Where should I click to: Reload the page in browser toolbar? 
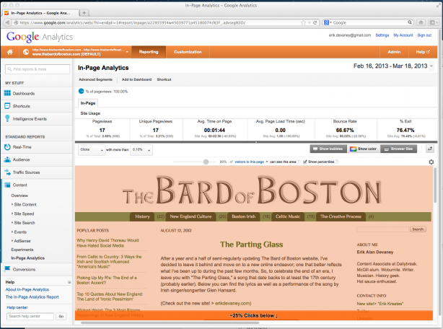[315, 22]
